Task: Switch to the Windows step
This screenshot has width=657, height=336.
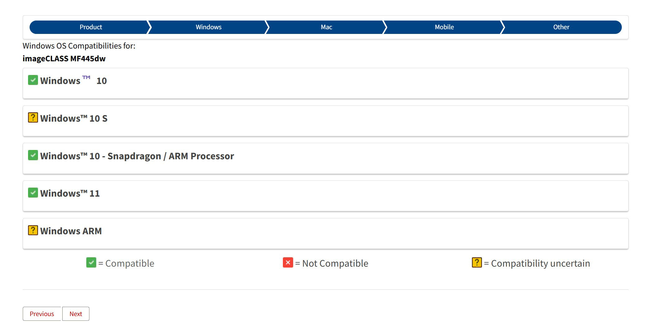Action: tap(208, 27)
